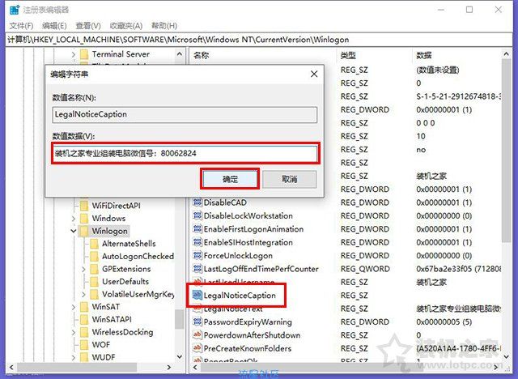Click the PowerdownAfterShutdown string icon

pos(197,335)
